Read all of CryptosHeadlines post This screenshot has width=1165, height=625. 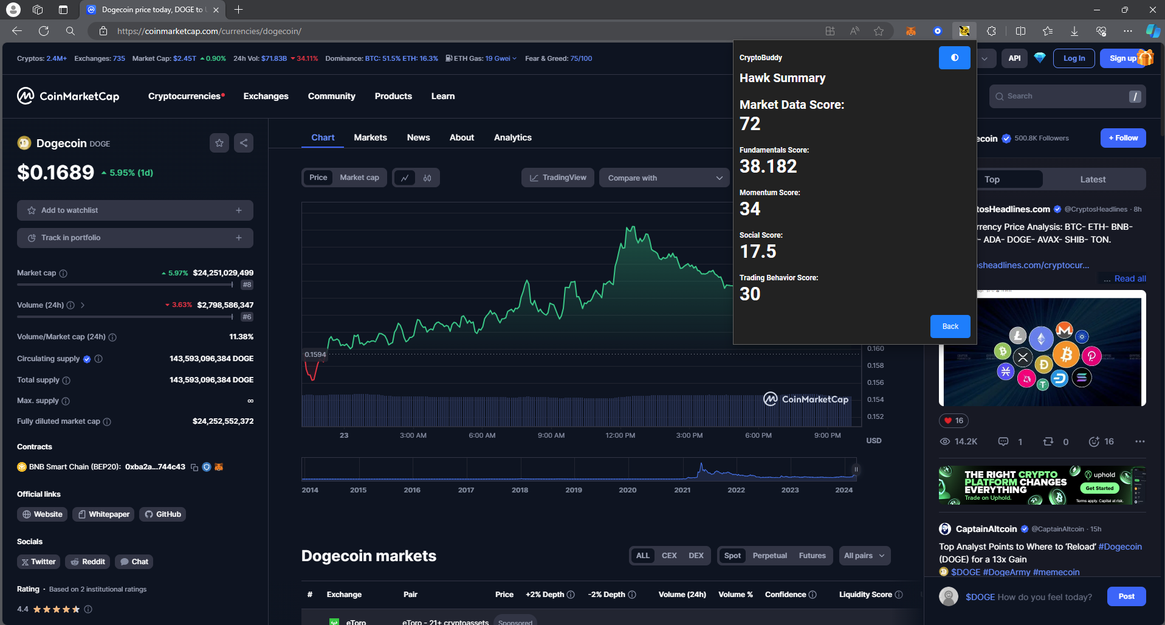[1130, 278]
